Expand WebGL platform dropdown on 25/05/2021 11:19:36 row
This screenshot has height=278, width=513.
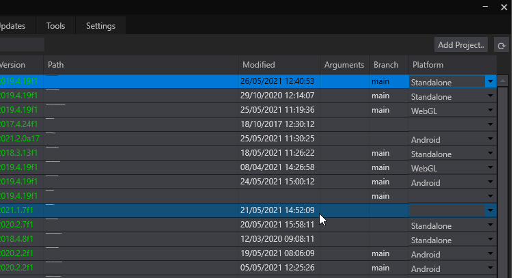(490, 110)
